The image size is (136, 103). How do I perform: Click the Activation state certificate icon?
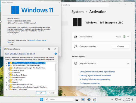[x=76, y=37]
